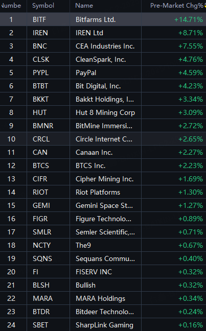Click the Symbol column header
Image resolution: width=206 pixels, height=331 pixels.
coord(43,6)
